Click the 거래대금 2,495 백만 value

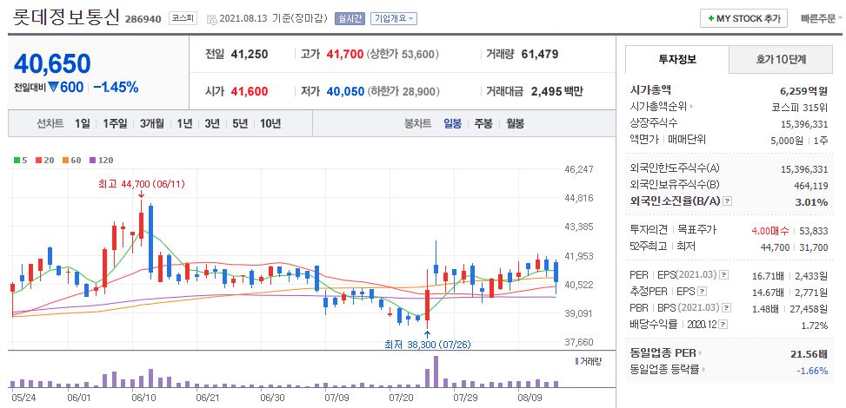pos(557,92)
